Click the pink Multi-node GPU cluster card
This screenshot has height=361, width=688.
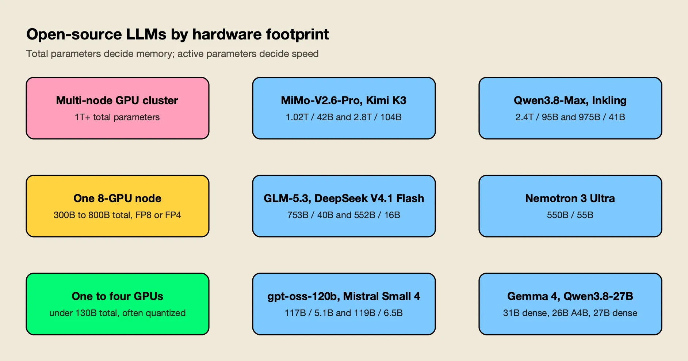(118, 108)
